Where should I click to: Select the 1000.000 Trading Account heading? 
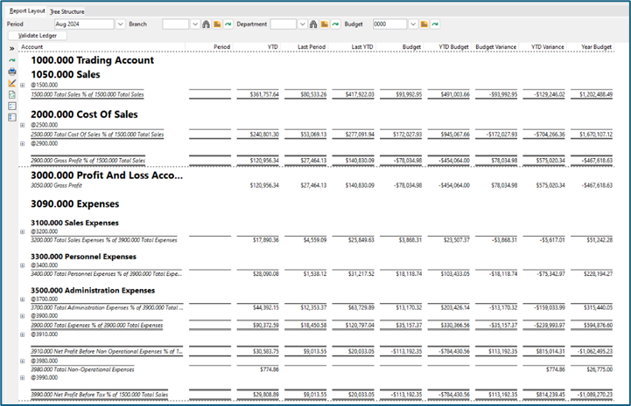pyautogui.click(x=92, y=60)
